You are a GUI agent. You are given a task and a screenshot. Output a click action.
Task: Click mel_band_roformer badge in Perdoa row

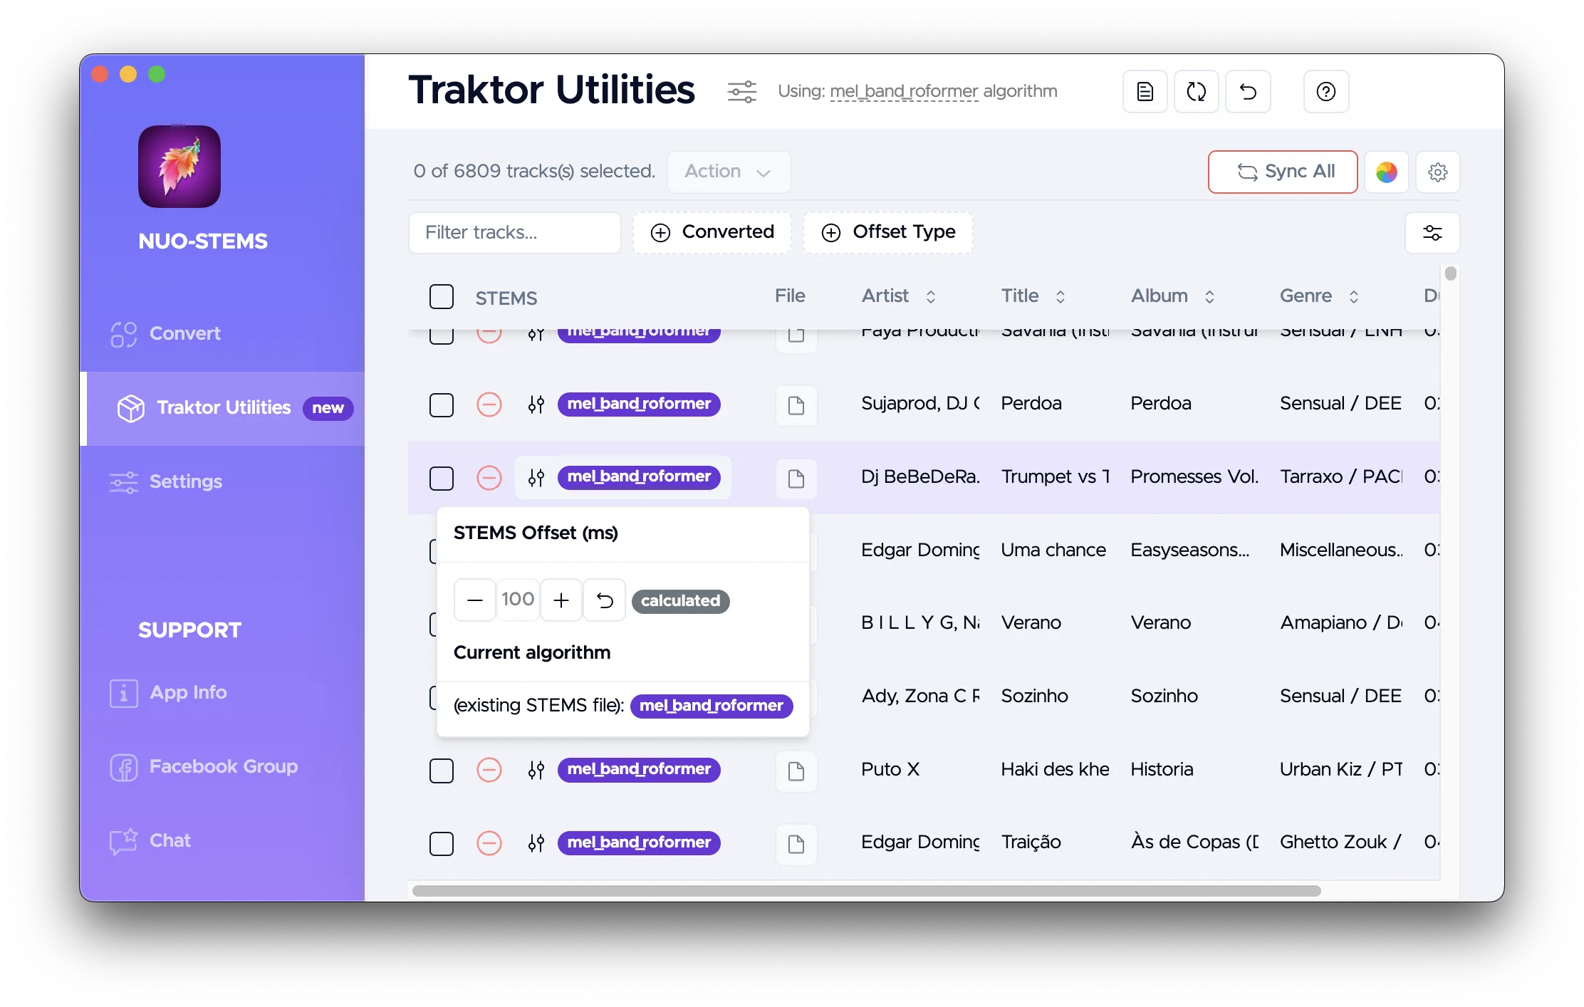point(639,404)
